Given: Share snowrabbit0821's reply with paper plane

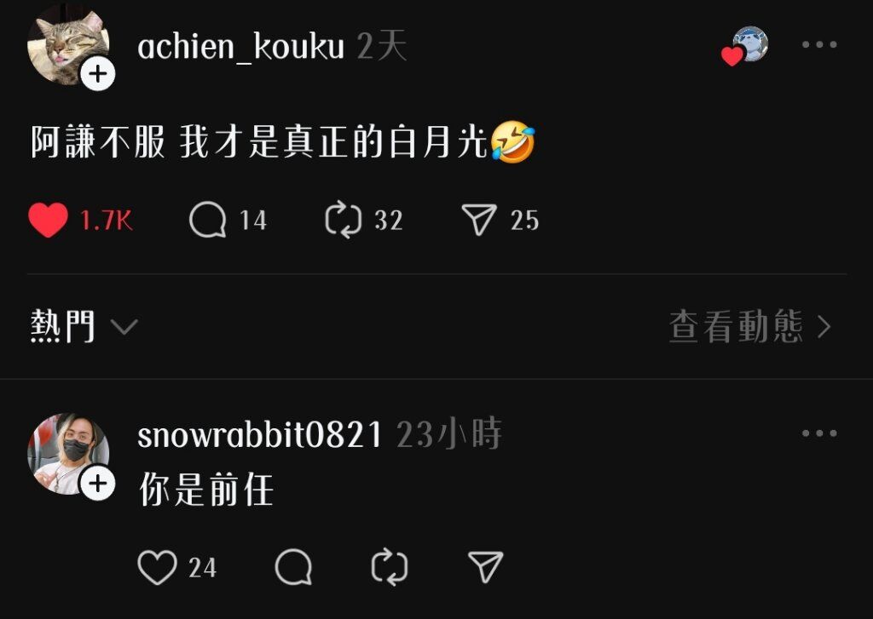Looking at the screenshot, I should tap(485, 567).
